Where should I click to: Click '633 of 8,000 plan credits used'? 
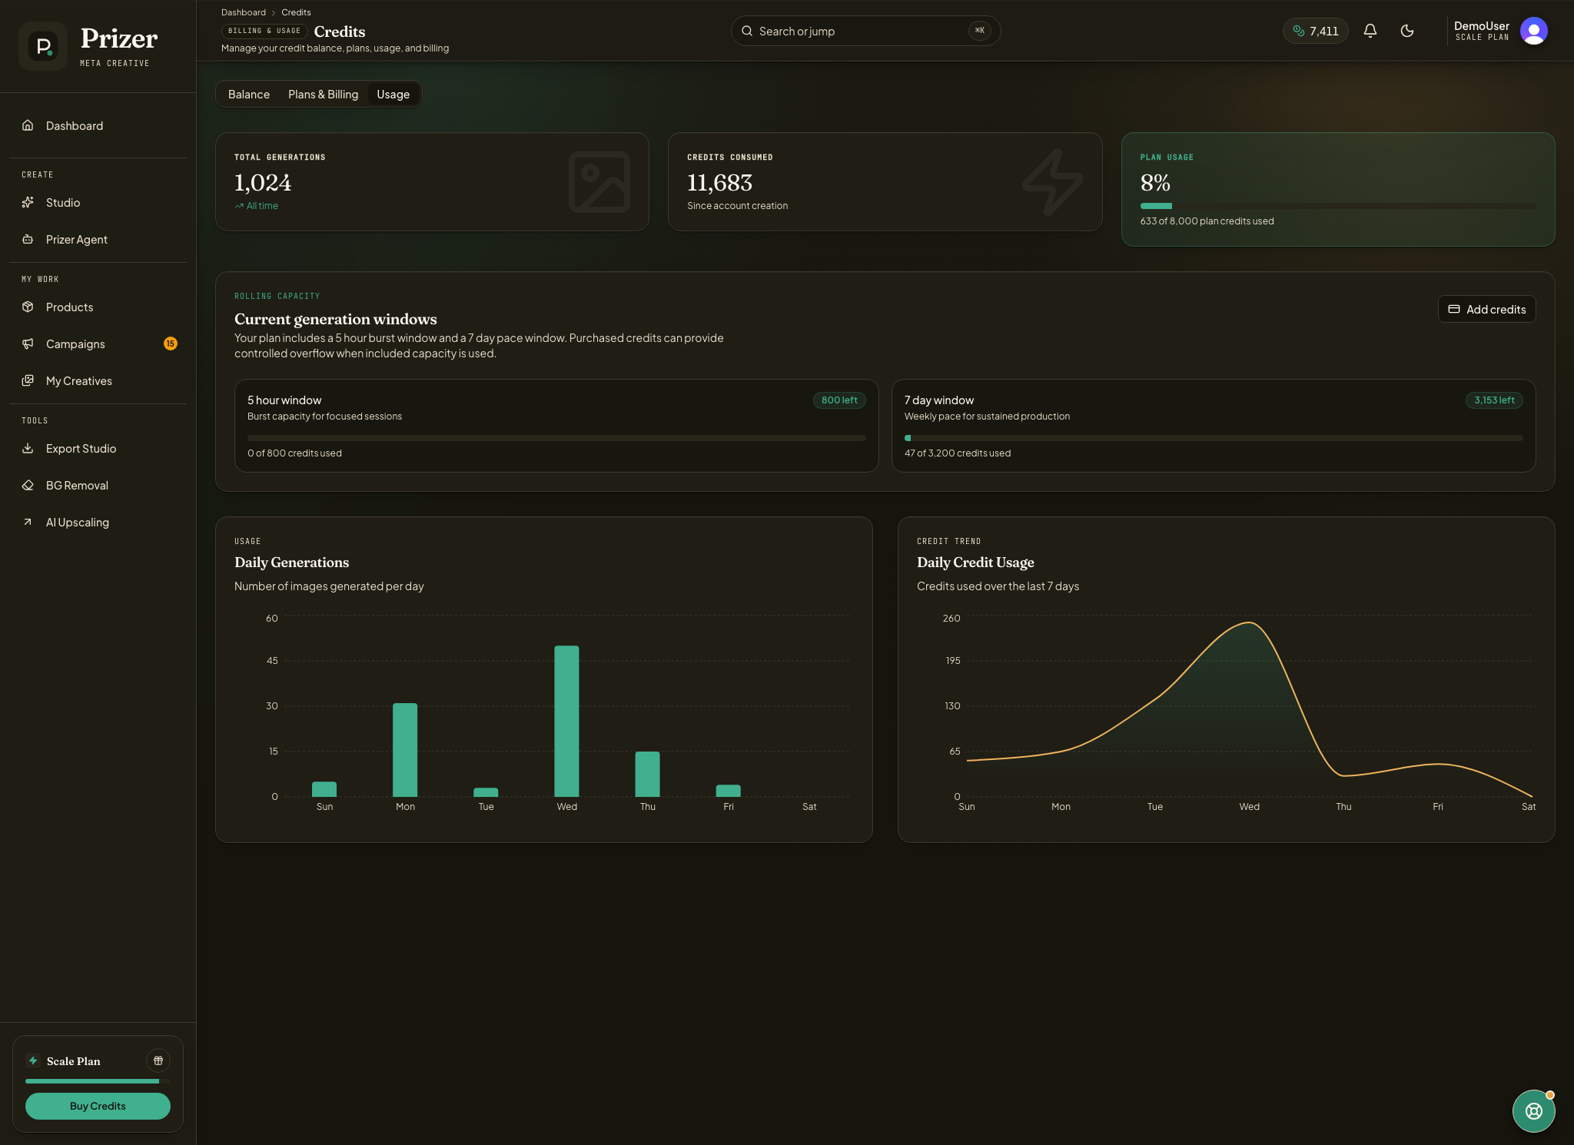(1207, 221)
